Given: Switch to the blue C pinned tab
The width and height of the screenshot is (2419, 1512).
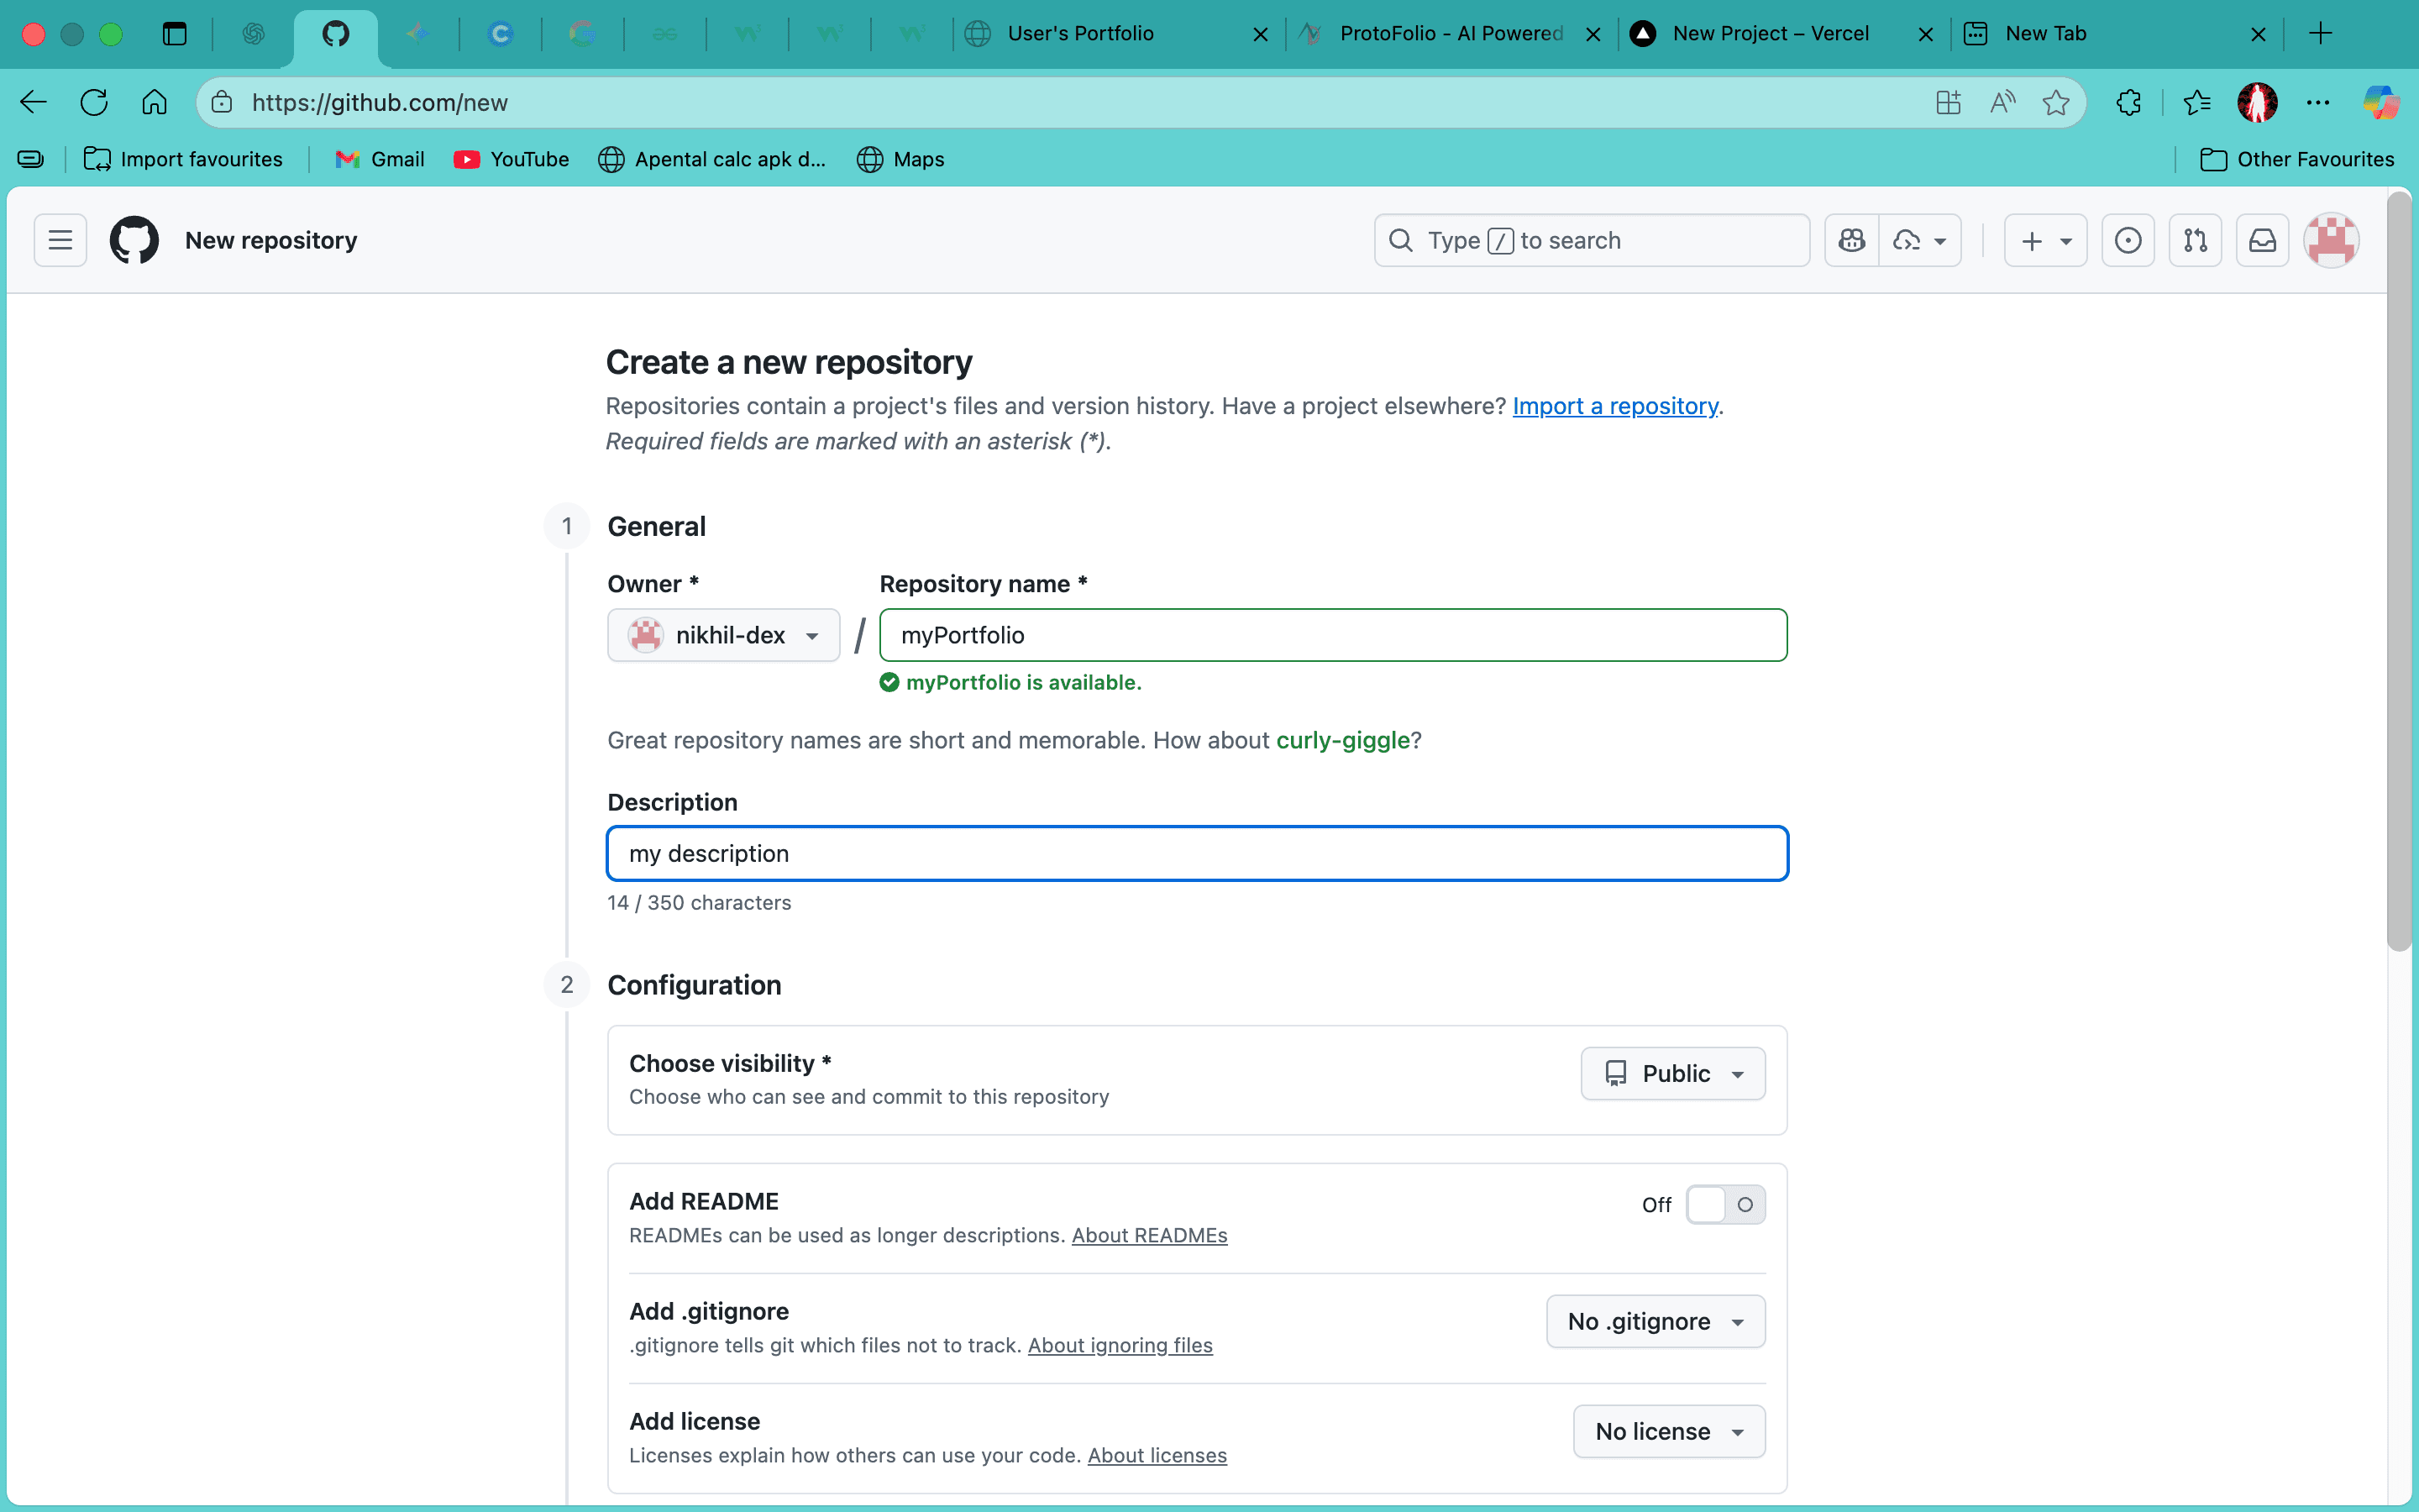Looking at the screenshot, I should pos(501,34).
